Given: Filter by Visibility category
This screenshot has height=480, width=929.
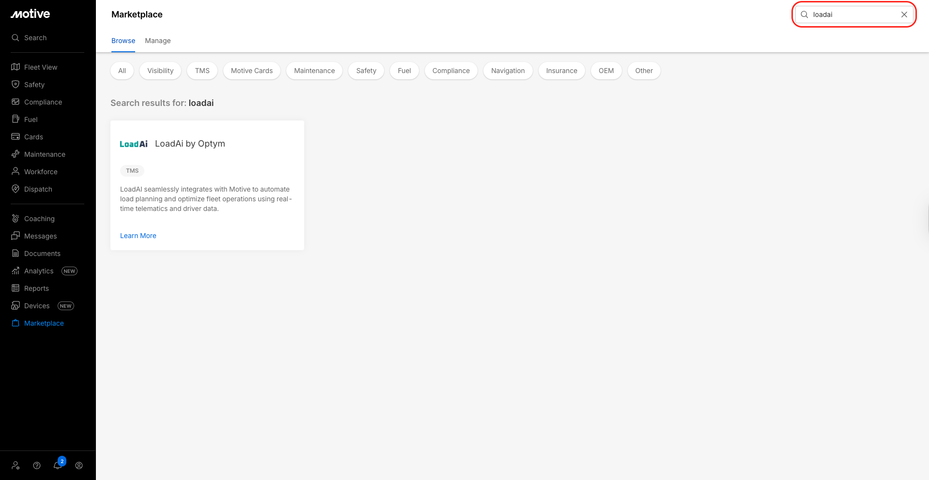Looking at the screenshot, I should tap(160, 71).
